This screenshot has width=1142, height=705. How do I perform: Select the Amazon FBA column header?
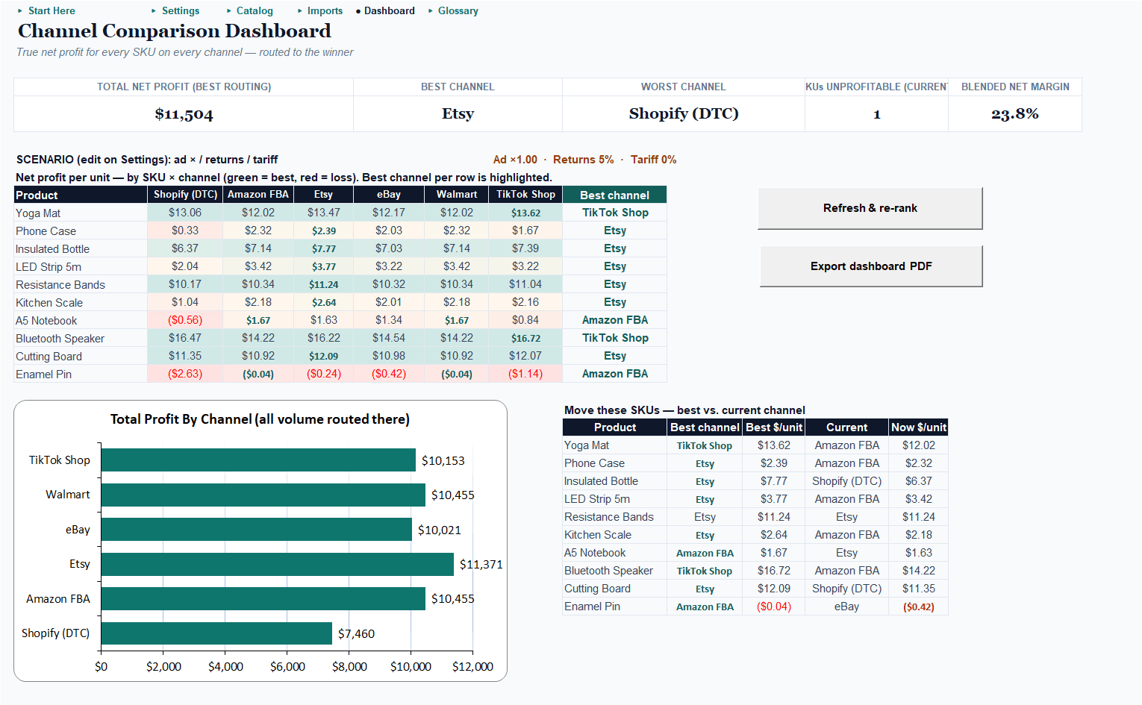point(258,195)
